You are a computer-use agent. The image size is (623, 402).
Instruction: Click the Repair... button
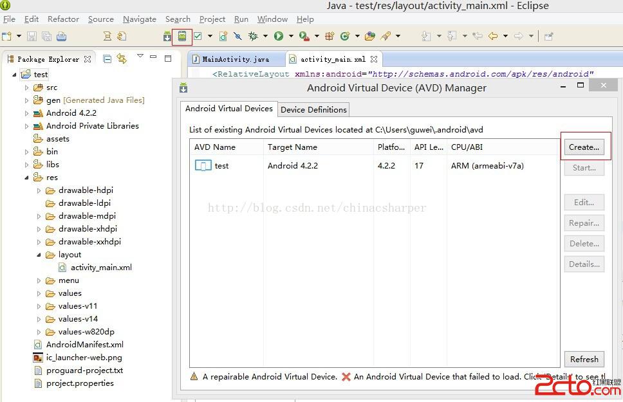(x=584, y=223)
